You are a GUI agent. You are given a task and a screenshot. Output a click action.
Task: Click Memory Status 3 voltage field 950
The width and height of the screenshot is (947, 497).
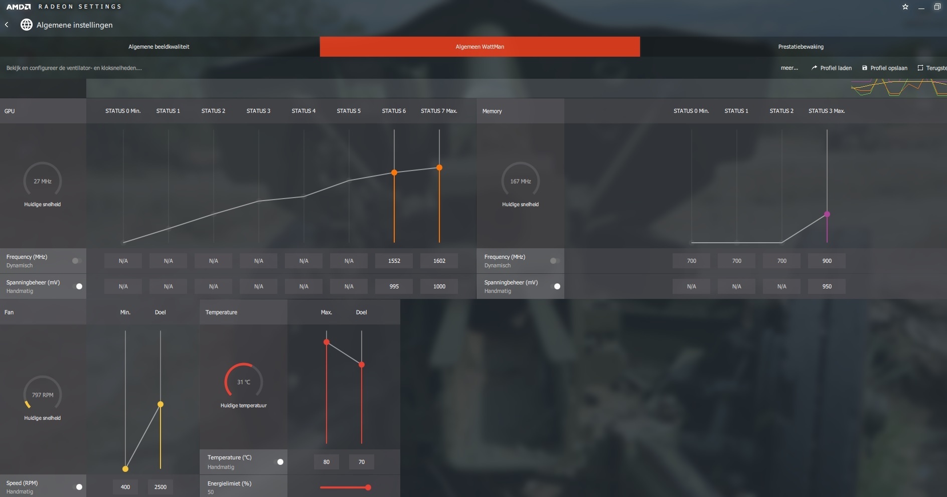(x=827, y=286)
